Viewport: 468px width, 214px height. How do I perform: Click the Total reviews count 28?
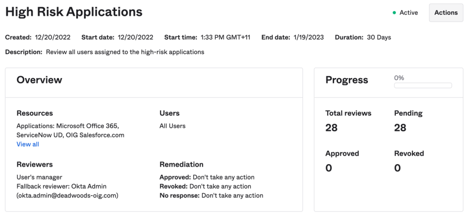tap(331, 128)
